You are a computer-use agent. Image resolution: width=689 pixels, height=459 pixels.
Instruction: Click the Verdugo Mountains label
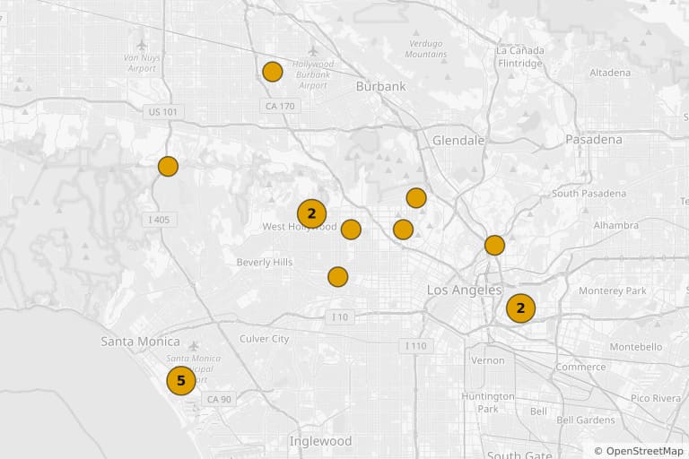coord(426,48)
